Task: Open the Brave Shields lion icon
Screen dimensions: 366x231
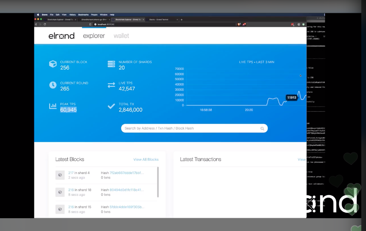Action: pyautogui.click(x=239, y=24)
